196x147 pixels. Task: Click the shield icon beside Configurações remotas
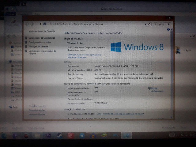tap(26, 42)
